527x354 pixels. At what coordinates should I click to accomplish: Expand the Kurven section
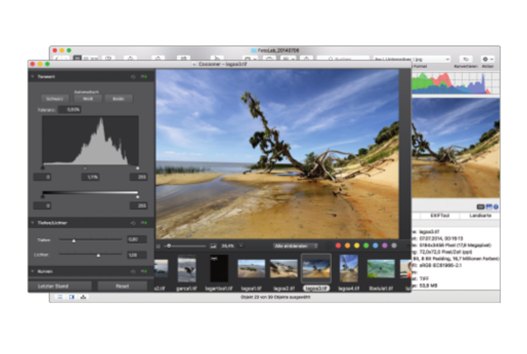pyautogui.click(x=32, y=272)
